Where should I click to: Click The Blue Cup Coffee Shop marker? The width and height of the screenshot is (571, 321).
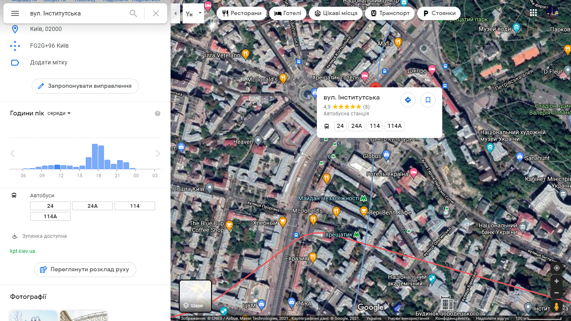pyautogui.click(x=229, y=226)
